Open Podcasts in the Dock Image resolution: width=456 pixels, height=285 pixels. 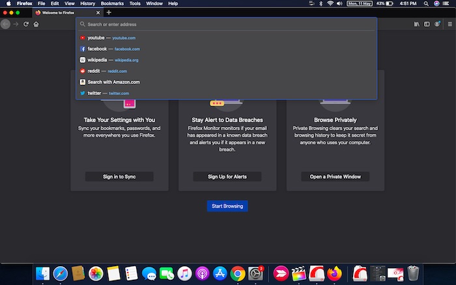point(202,274)
